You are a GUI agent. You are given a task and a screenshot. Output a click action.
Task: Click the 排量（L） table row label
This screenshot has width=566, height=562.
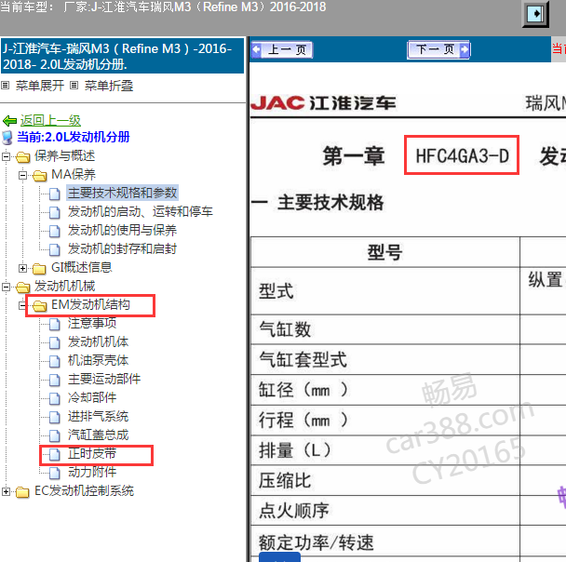tap(295, 450)
